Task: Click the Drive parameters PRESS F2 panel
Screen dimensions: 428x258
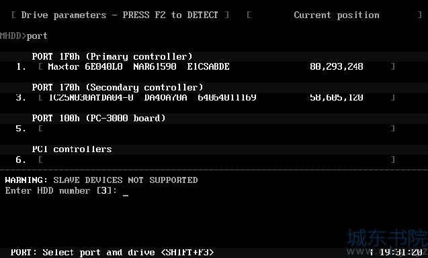Action: [120, 15]
